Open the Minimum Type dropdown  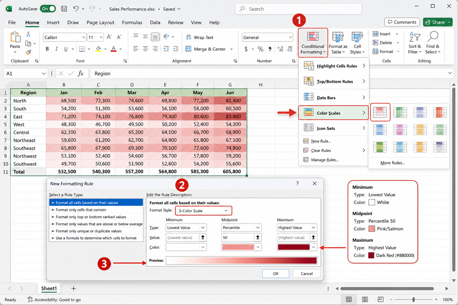pos(203,228)
